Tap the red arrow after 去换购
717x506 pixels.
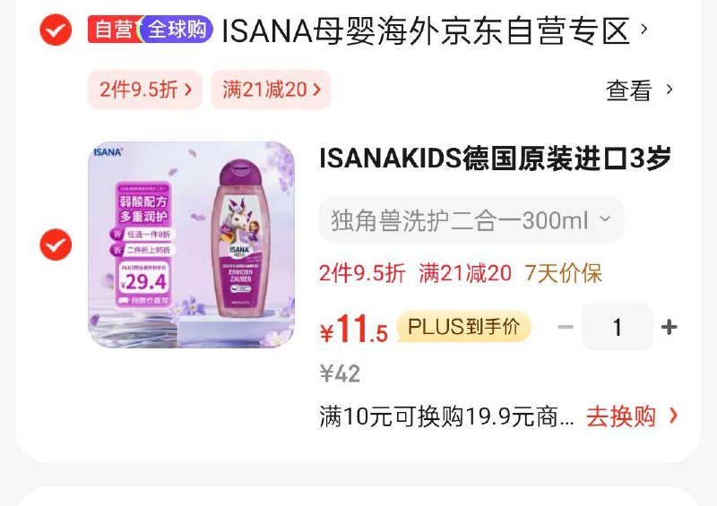(x=673, y=416)
